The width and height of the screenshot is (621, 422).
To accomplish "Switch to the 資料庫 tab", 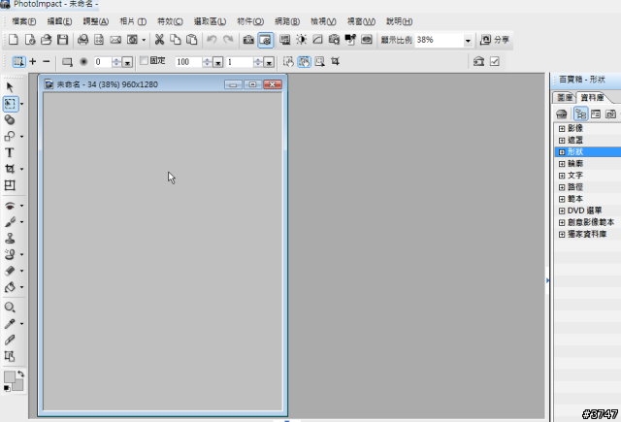I will click(x=592, y=97).
